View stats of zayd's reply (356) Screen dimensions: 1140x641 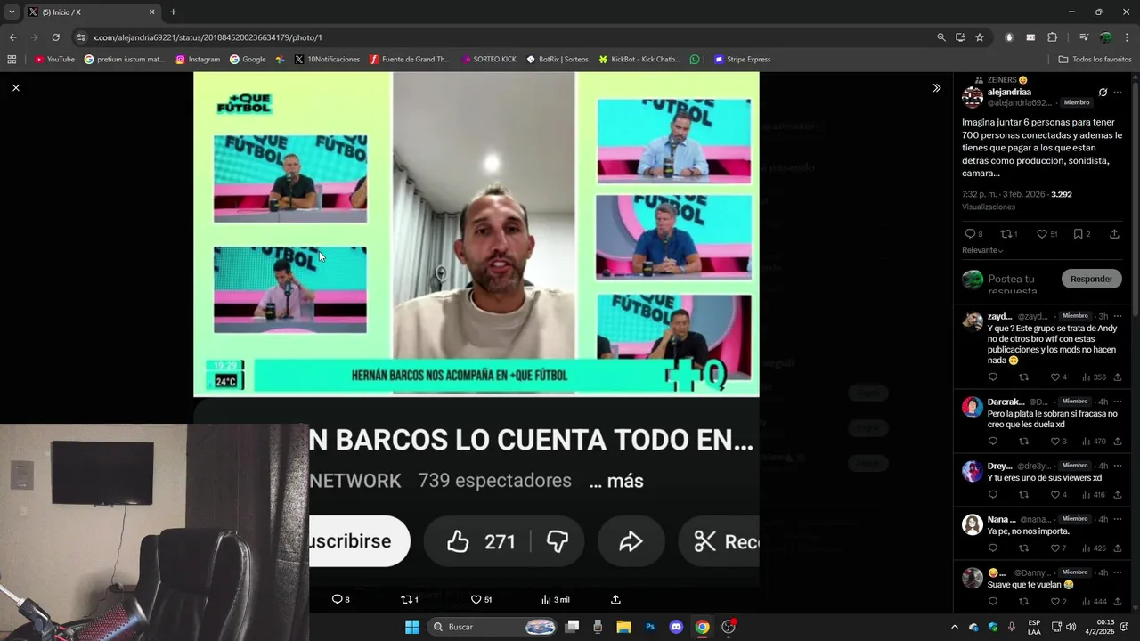pyautogui.click(x=1093, y=377)
